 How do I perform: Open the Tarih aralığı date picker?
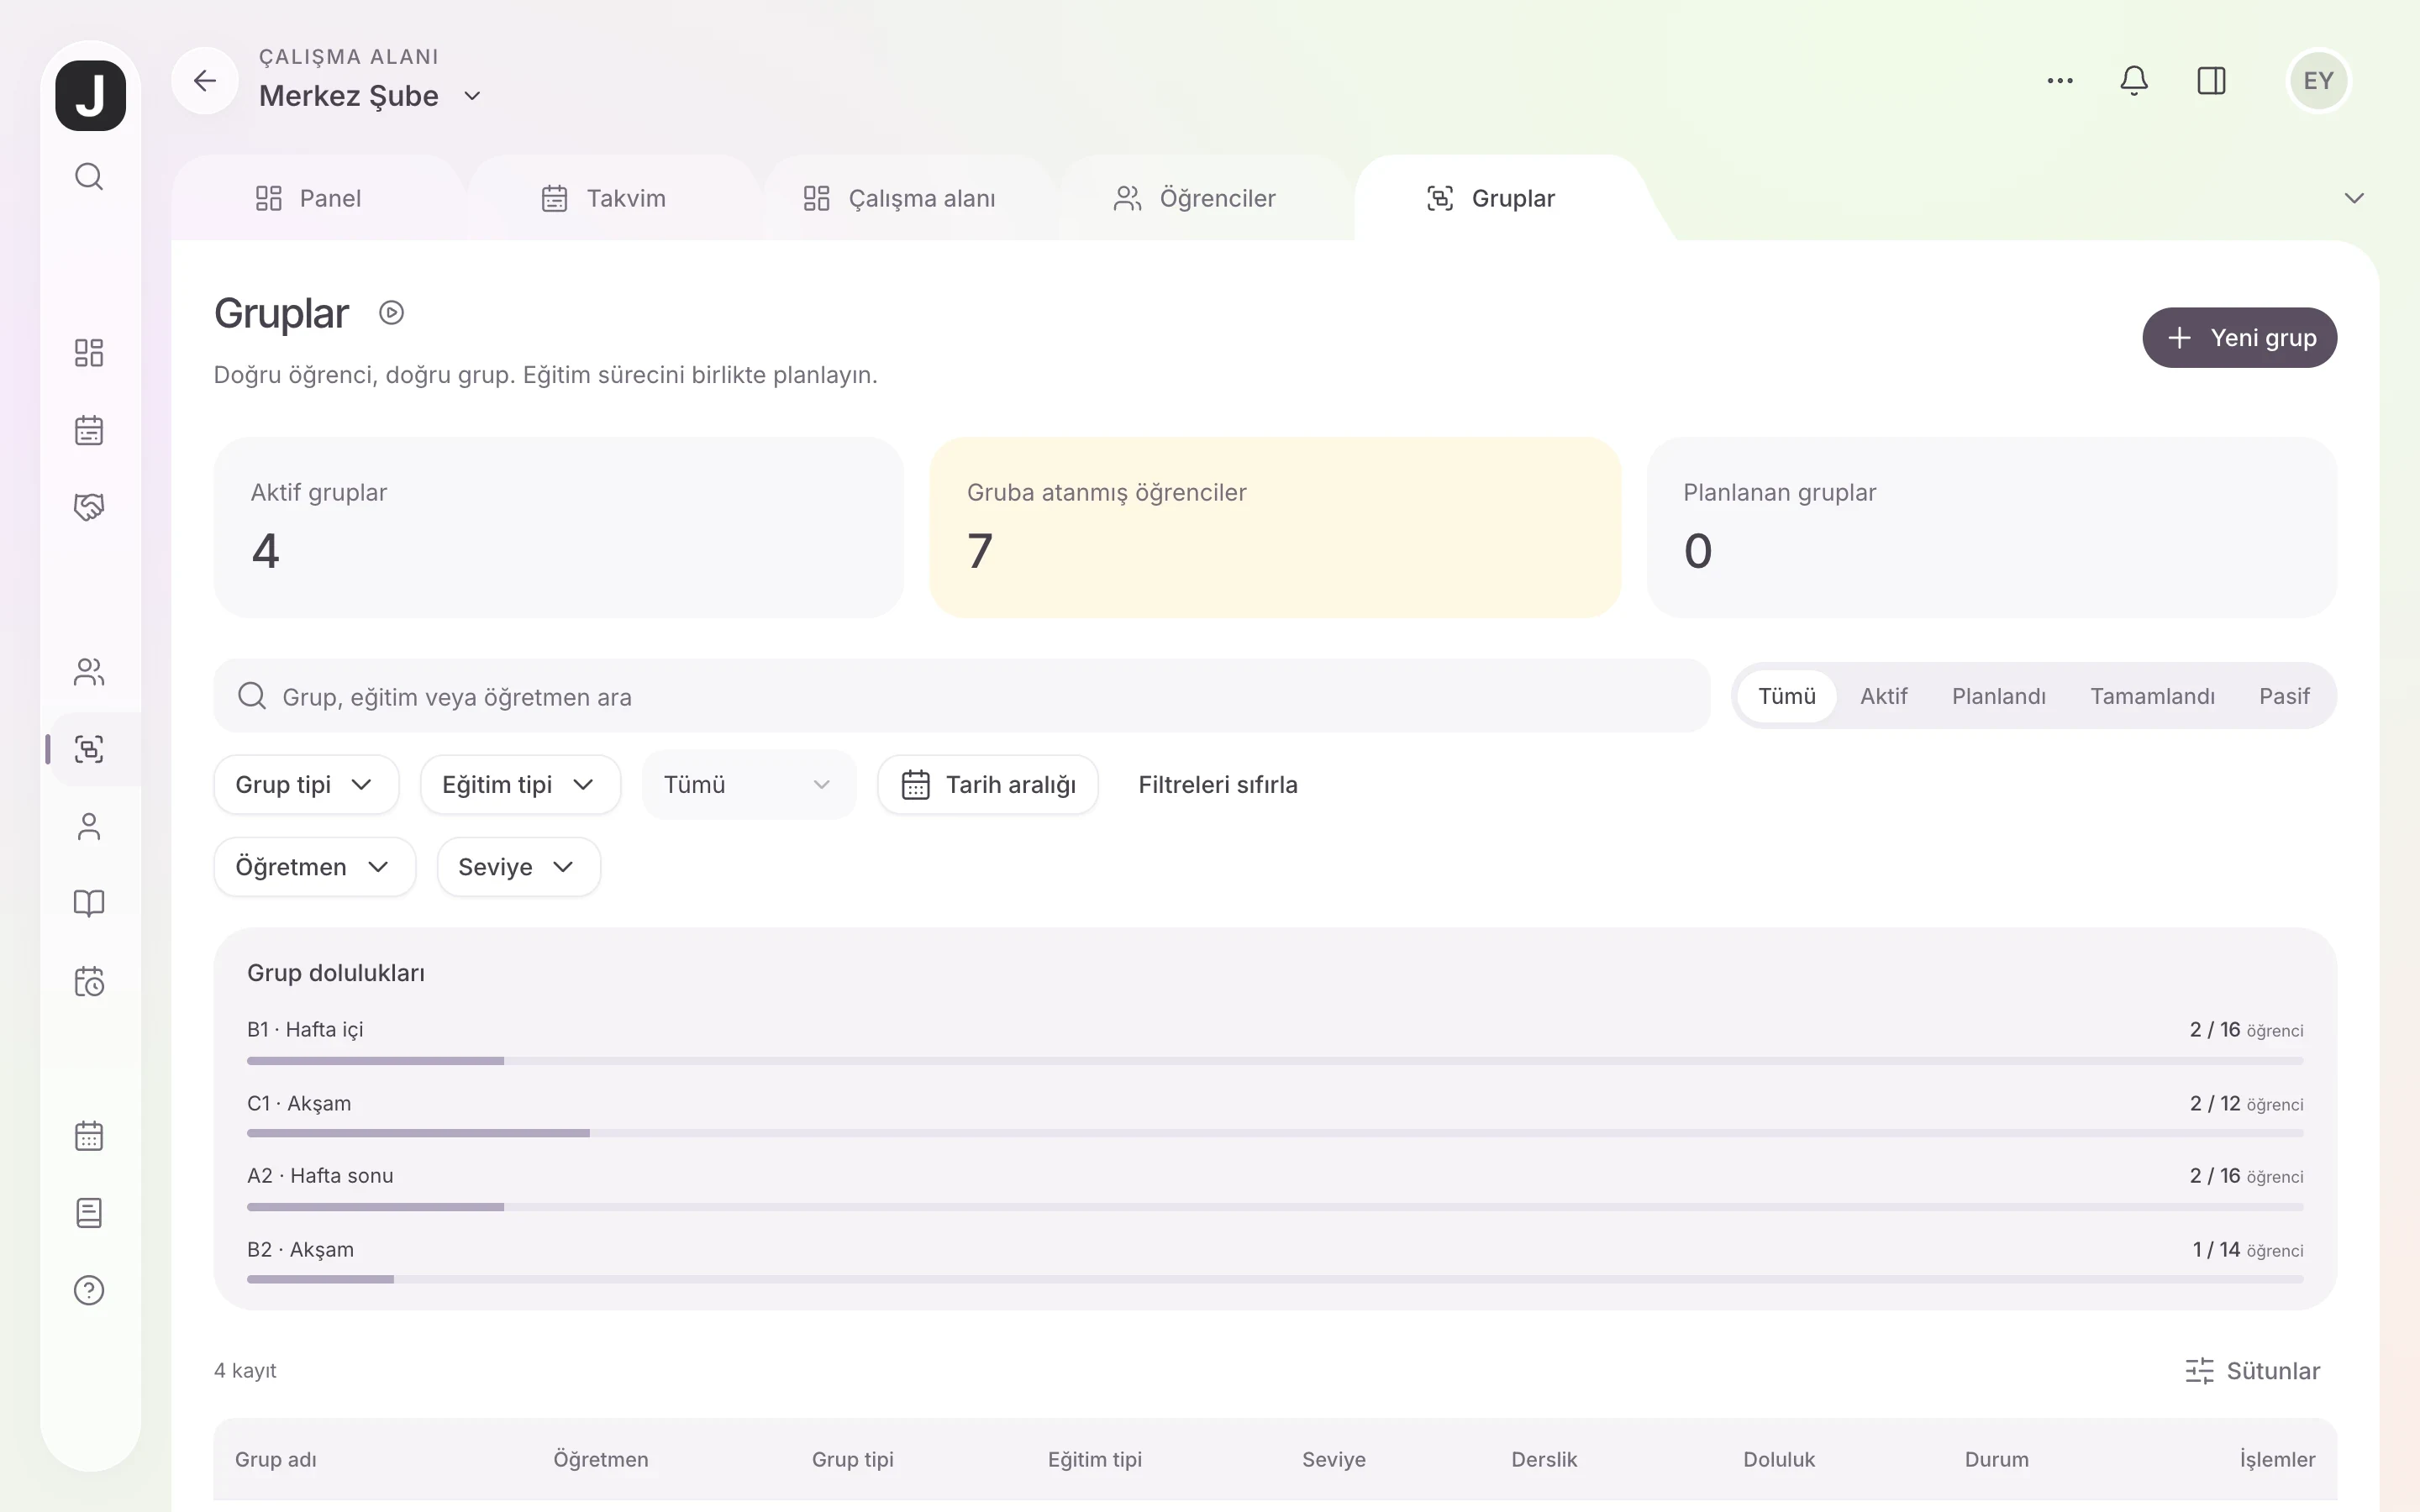tap(987, 785)
